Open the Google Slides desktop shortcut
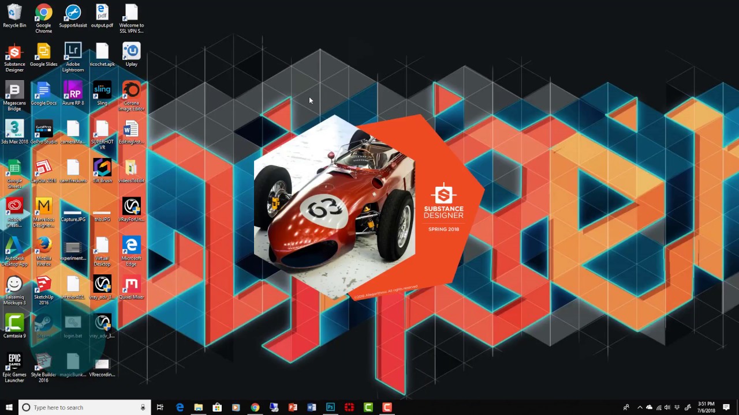Image resolution: width=739 pixels, height=415 pixels. (x=44, y=55)
